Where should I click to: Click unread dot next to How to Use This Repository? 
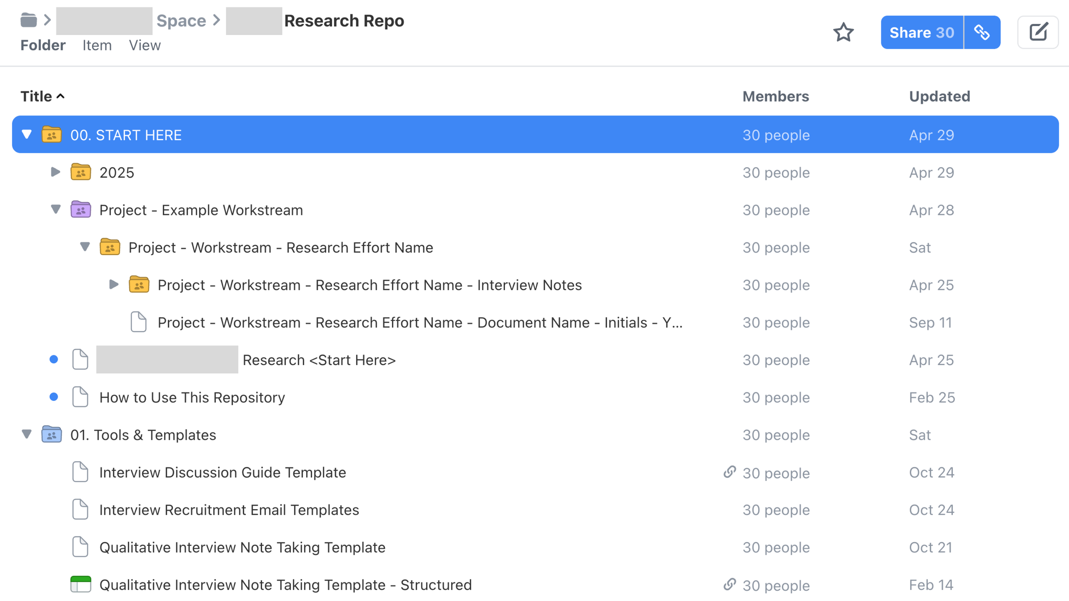tap(54, 397)
